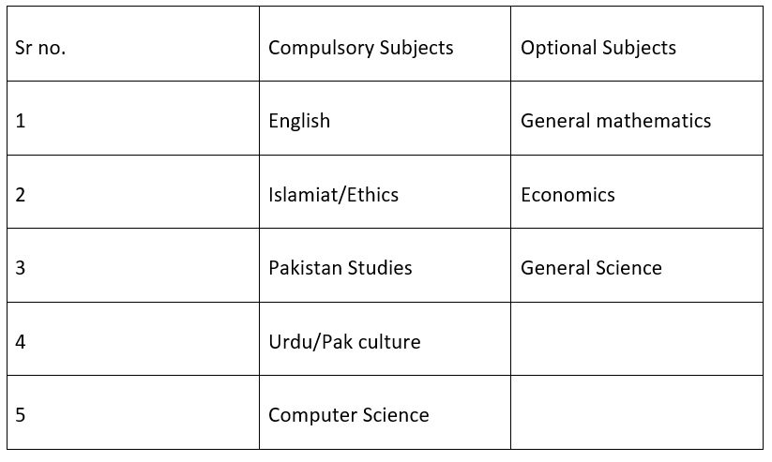The height and width of the screenshot is (462, 772).
Task: Select serial number 3 cell
Action: coord(133,265)
